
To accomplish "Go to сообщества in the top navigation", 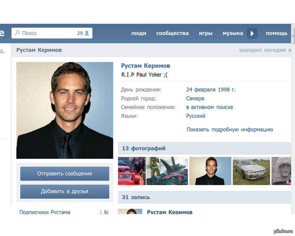I will click(172, 33).
